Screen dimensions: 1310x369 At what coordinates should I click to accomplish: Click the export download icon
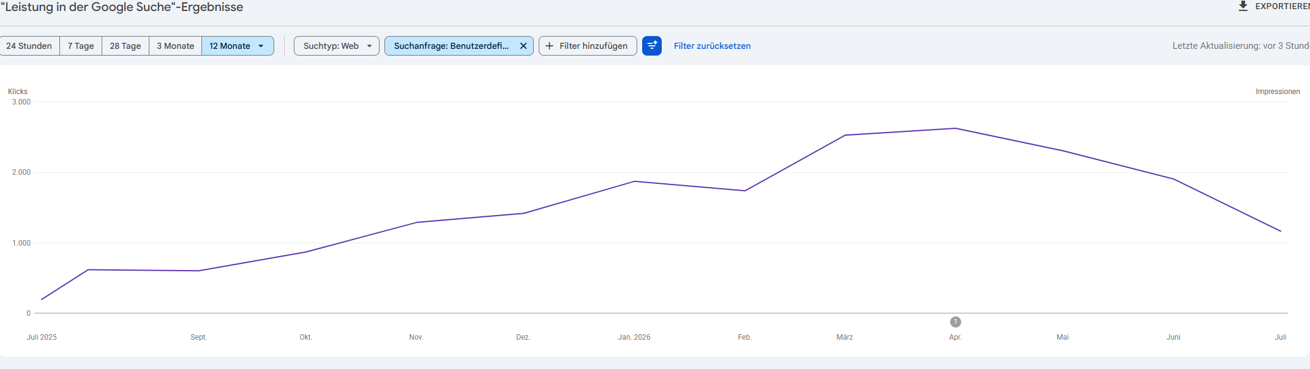[x=1243, y=6]
